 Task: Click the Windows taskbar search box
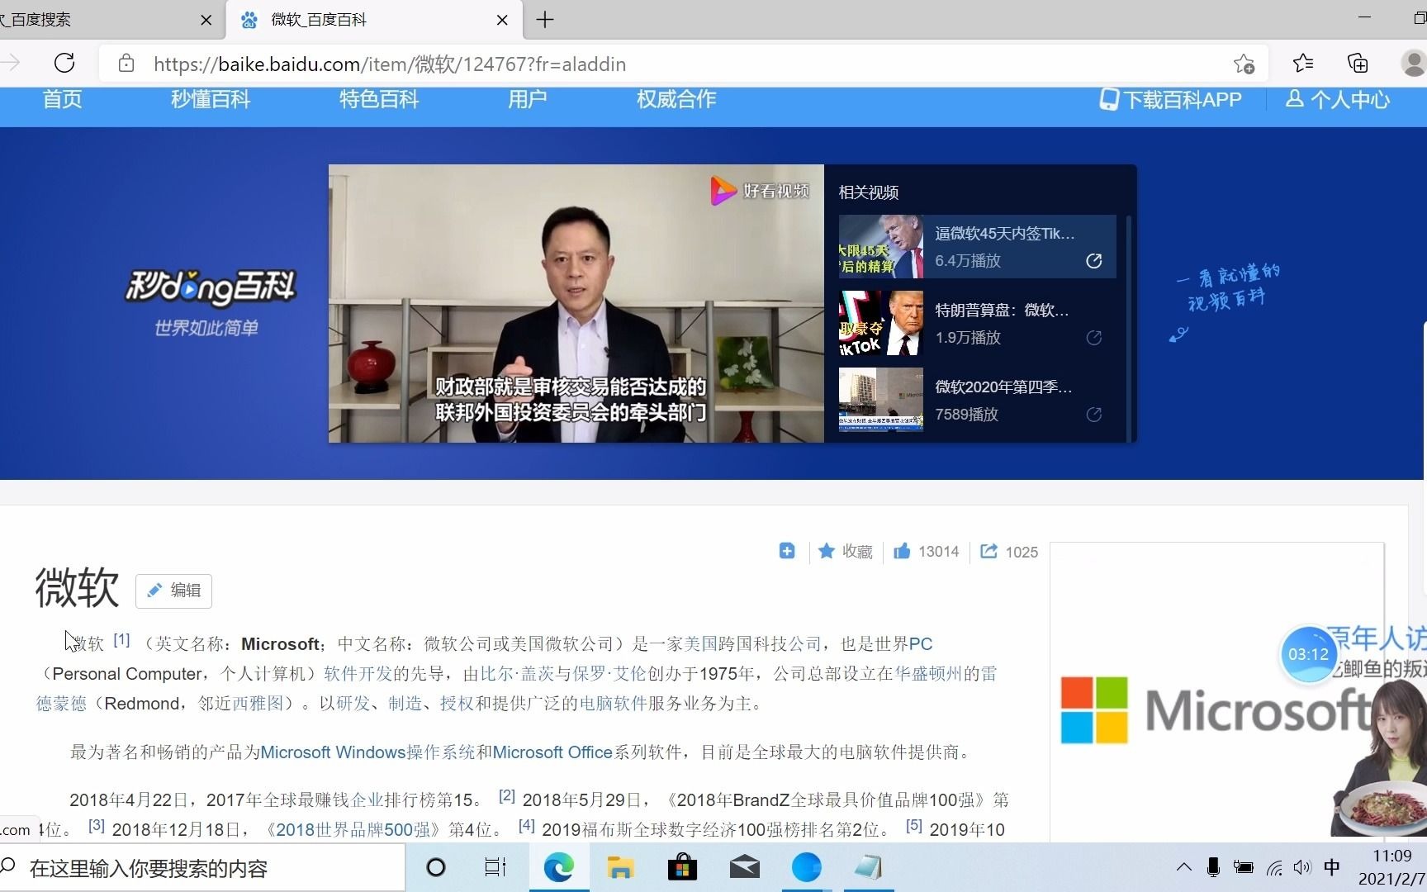[202, 868]
